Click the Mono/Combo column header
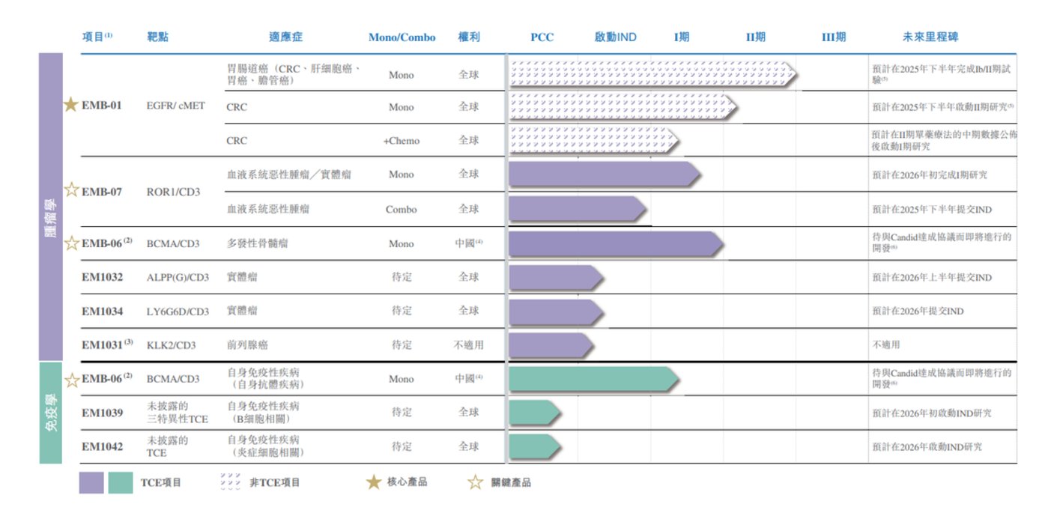 click(x=402, y=37)
